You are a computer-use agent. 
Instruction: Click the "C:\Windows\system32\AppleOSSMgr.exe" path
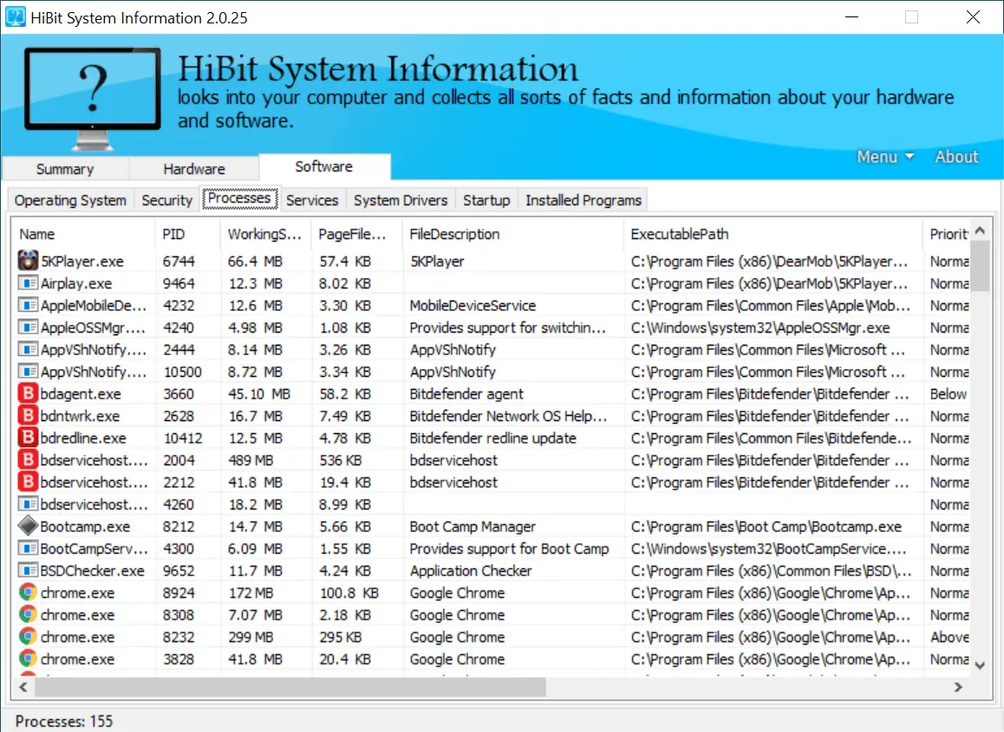tap(760, 327)
